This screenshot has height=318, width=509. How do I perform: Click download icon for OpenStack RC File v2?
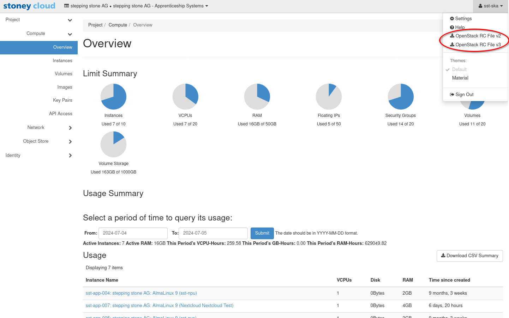click(452, 36)
